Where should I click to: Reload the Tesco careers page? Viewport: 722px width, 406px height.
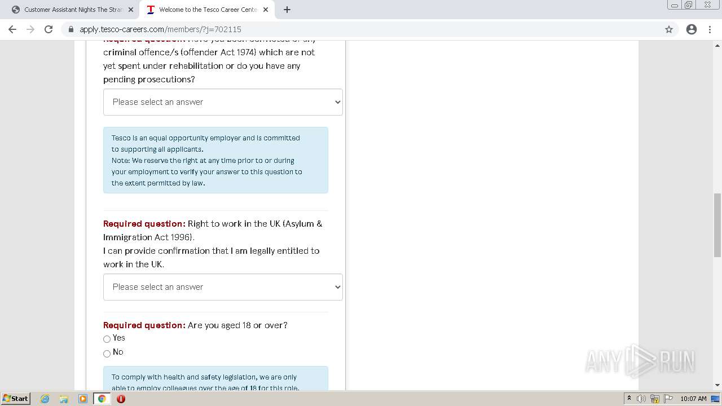point(49,29)
